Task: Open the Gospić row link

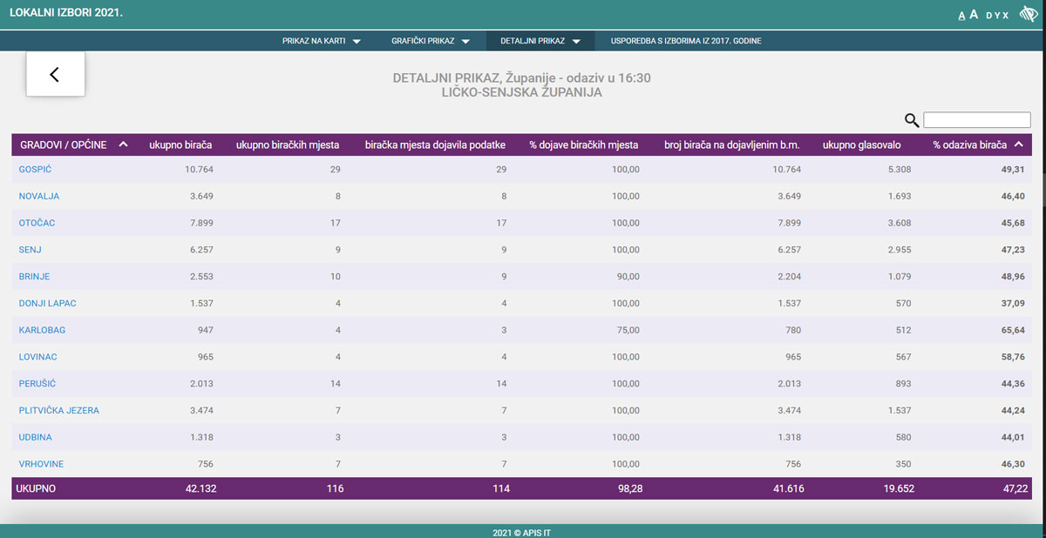Action: (x=35, y=170)
